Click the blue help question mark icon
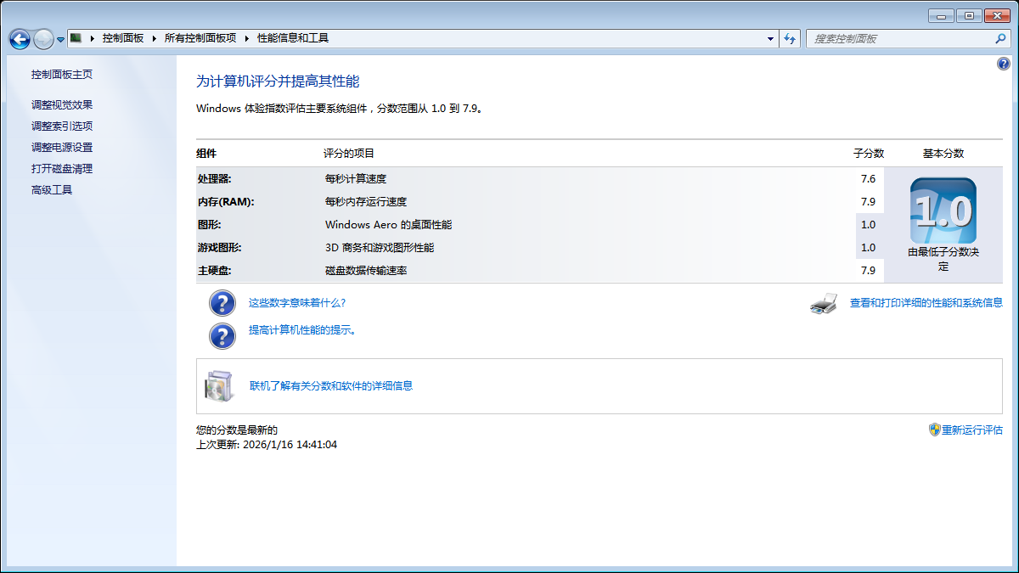 pos(1003,64)
